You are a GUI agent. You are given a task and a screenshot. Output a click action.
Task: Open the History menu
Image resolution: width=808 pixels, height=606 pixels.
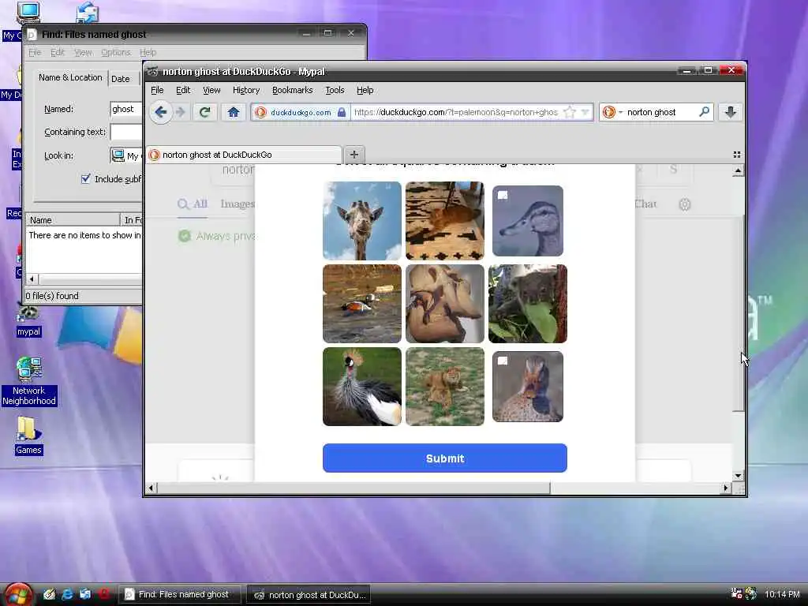[246, 90]
